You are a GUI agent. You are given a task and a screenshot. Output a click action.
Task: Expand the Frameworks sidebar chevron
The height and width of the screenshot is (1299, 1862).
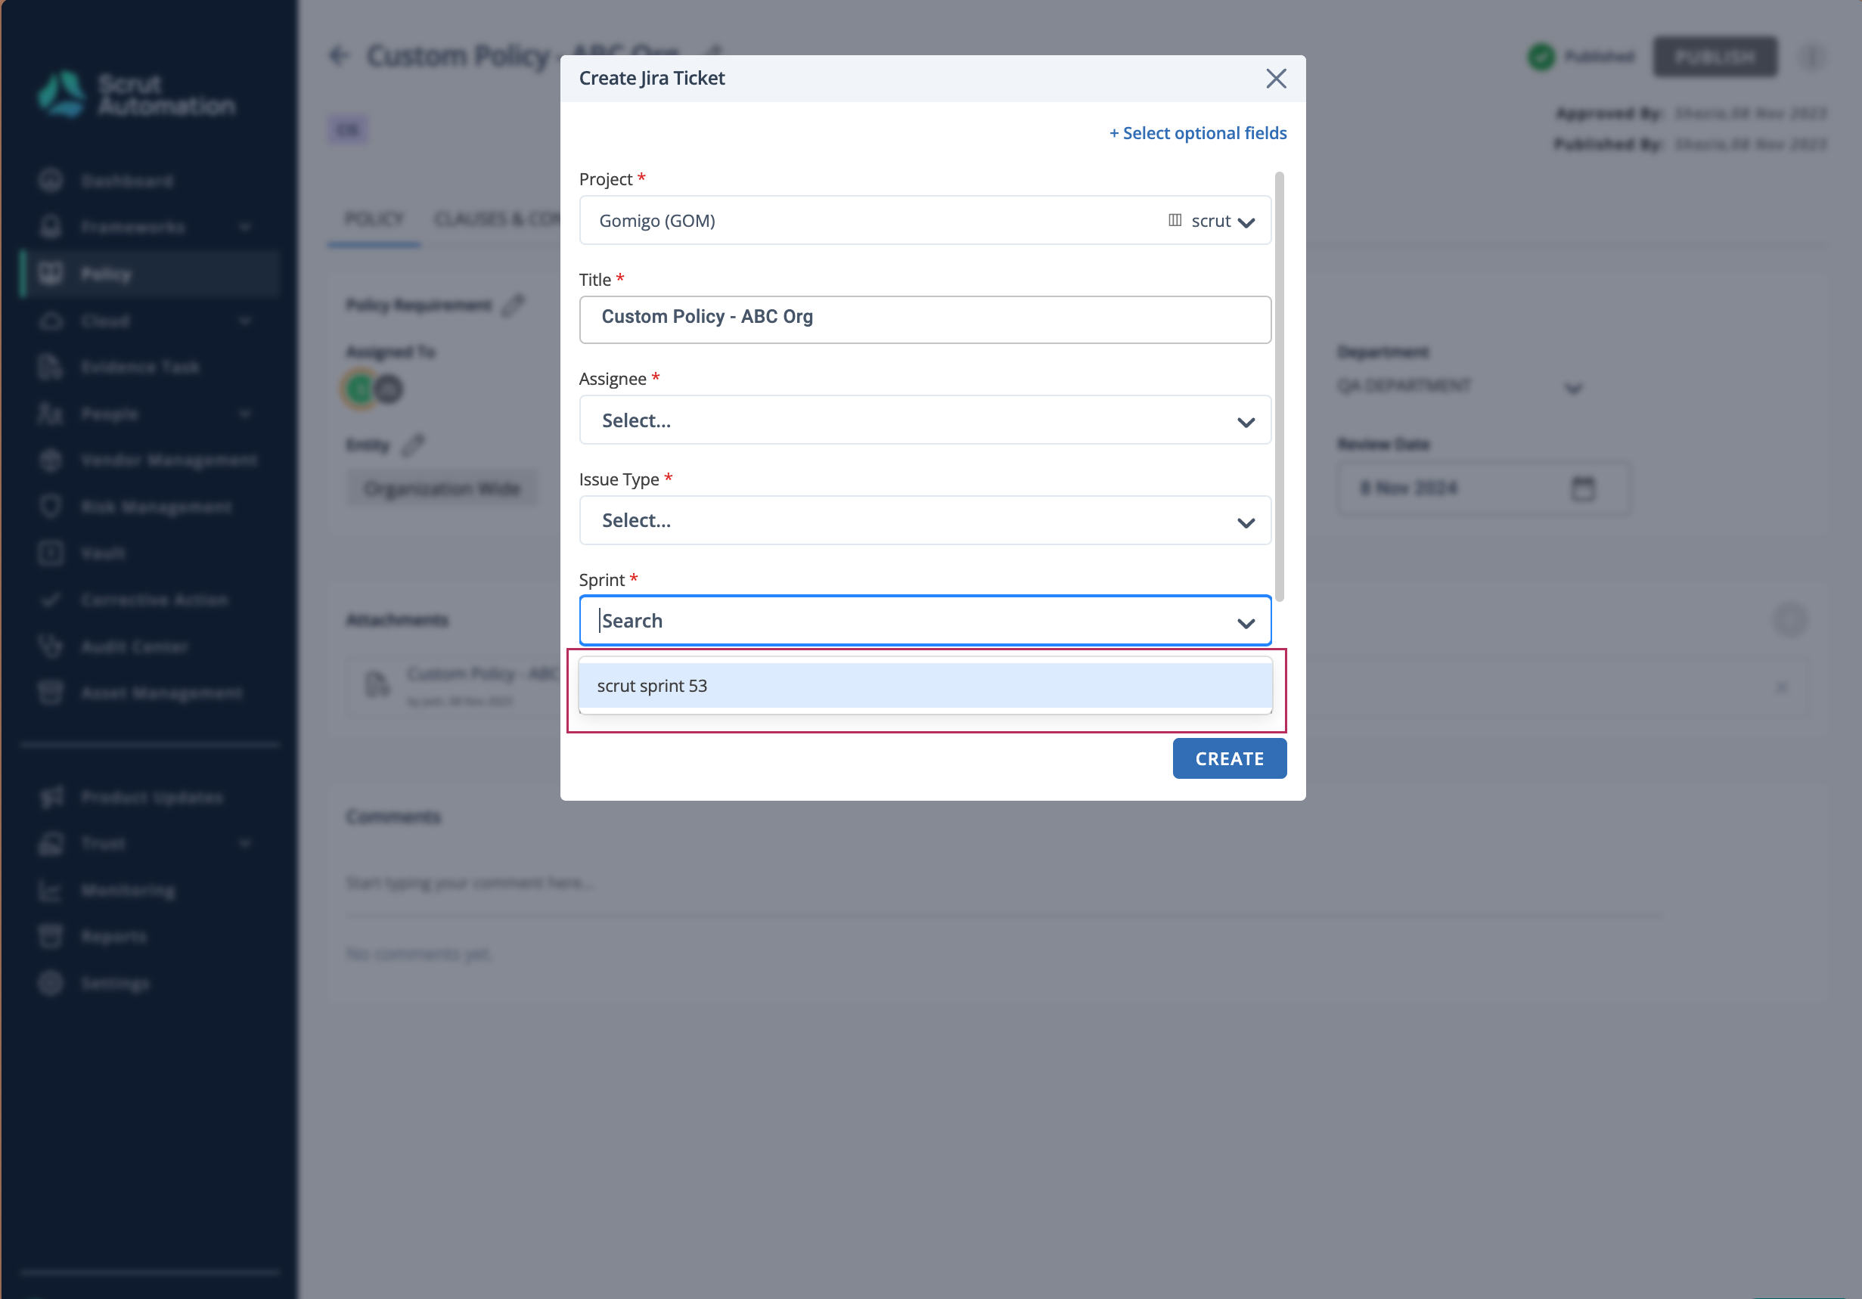[245, 228]
